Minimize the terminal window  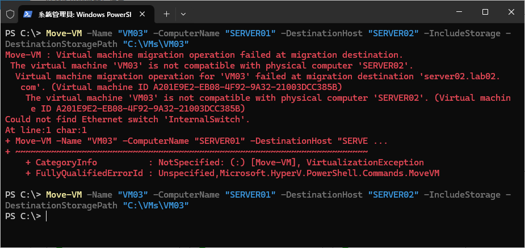click(457, 12)
